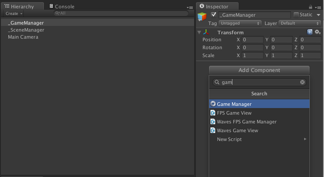
Task: Open the Create dropdown in Hierarchy
Action: pos(14,14)
